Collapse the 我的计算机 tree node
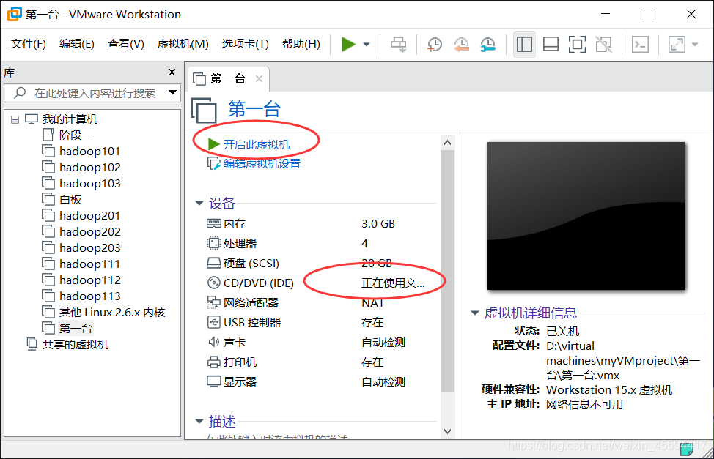The height and width of the screenshot is (459, 714). (x=15, y=119)
